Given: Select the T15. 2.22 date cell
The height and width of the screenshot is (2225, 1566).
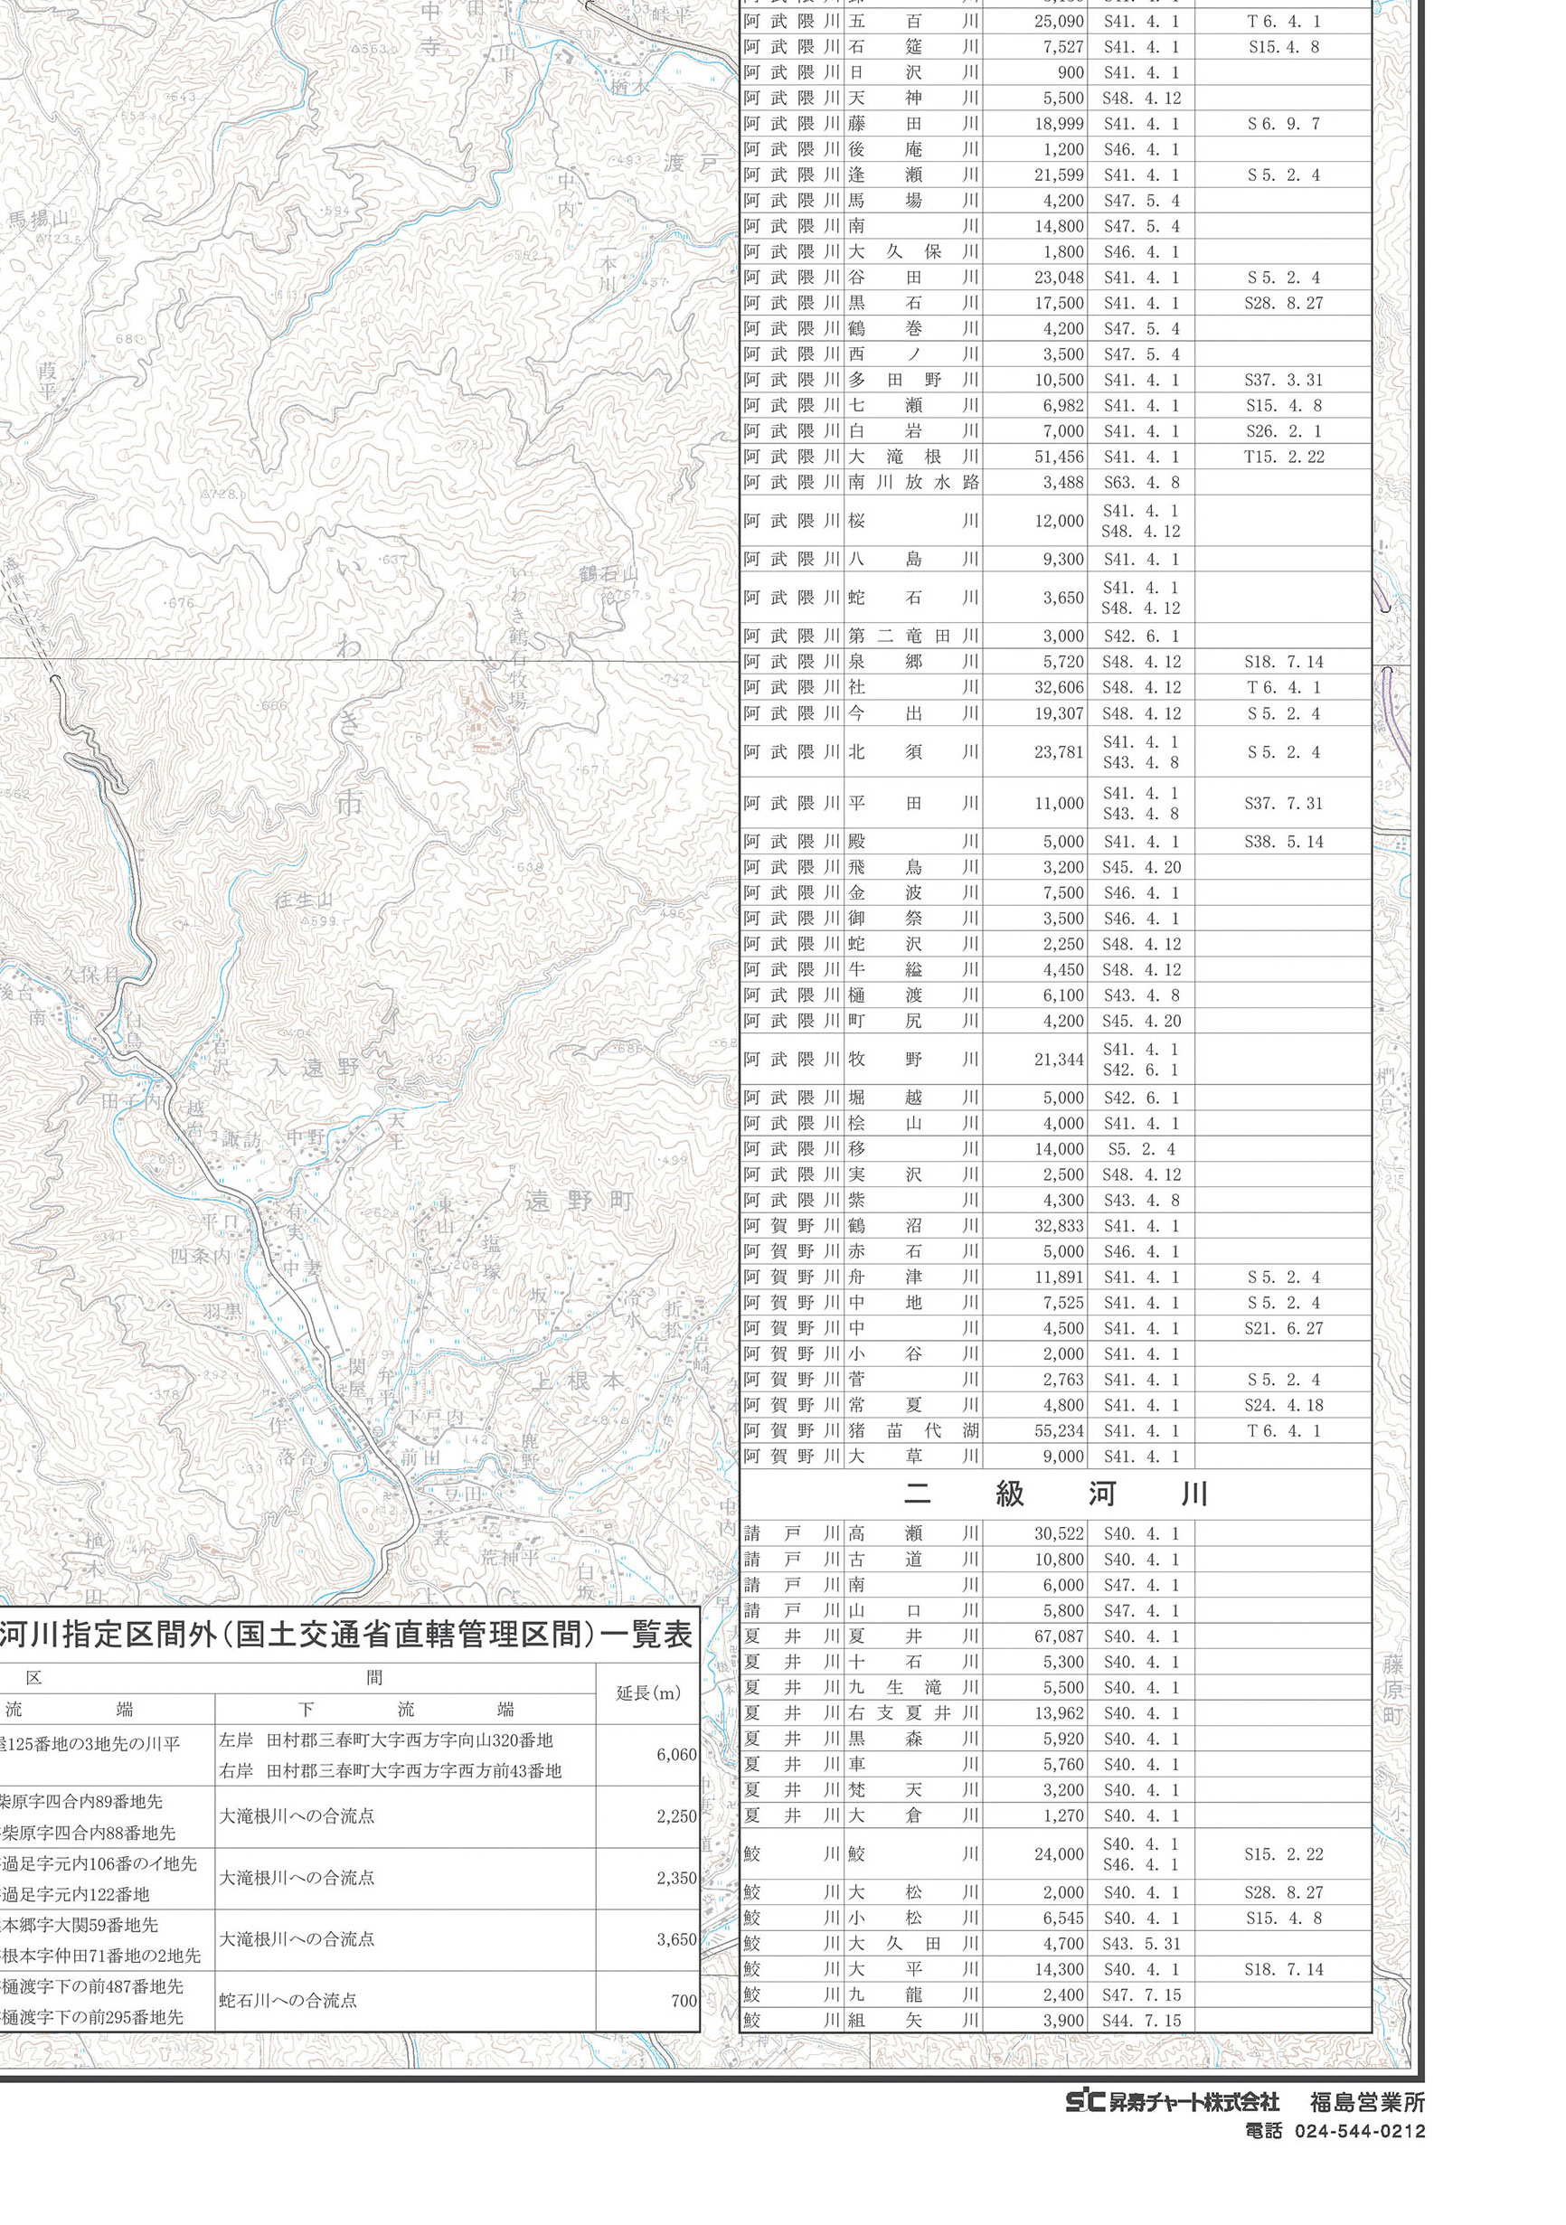Looking at the screenshot, I should 1283,457.
